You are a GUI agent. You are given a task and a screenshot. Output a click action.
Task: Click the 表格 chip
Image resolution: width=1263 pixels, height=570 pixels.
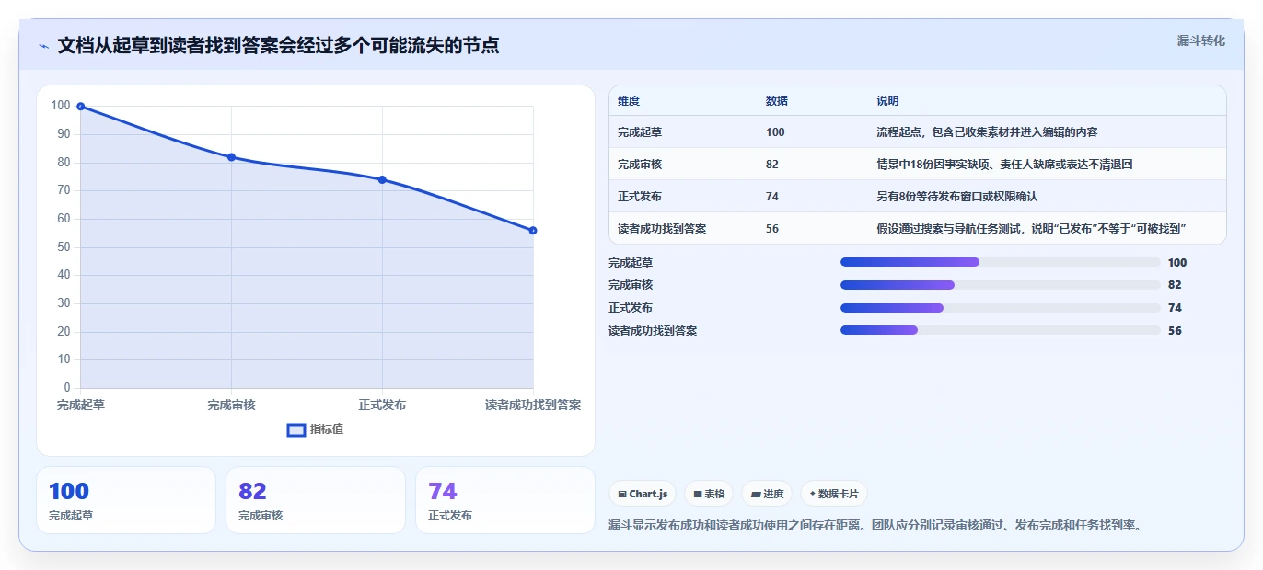[709, 494]
